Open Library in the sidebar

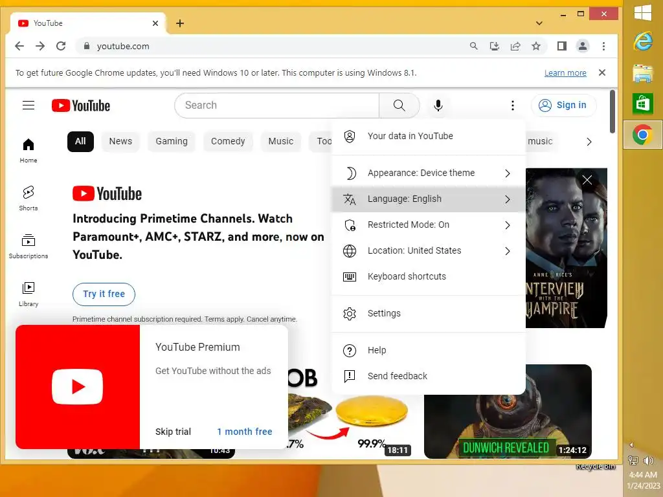pos(28,294)
